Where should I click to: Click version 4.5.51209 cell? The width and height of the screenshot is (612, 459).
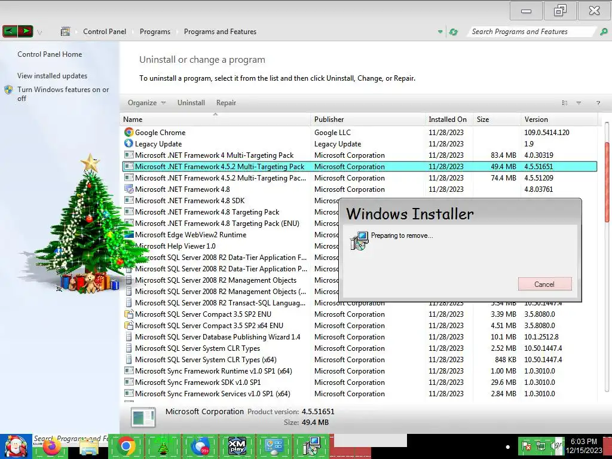coord(538,178)
